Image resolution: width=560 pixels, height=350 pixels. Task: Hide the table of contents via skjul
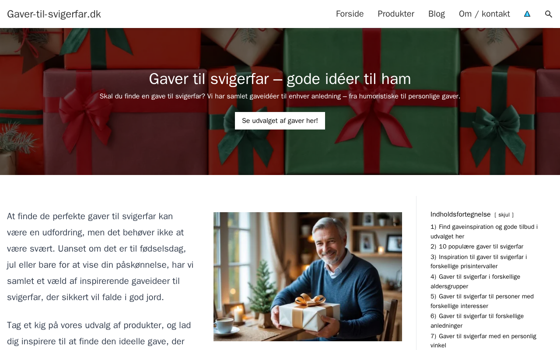pyautogui.click(x=504, y=215)
